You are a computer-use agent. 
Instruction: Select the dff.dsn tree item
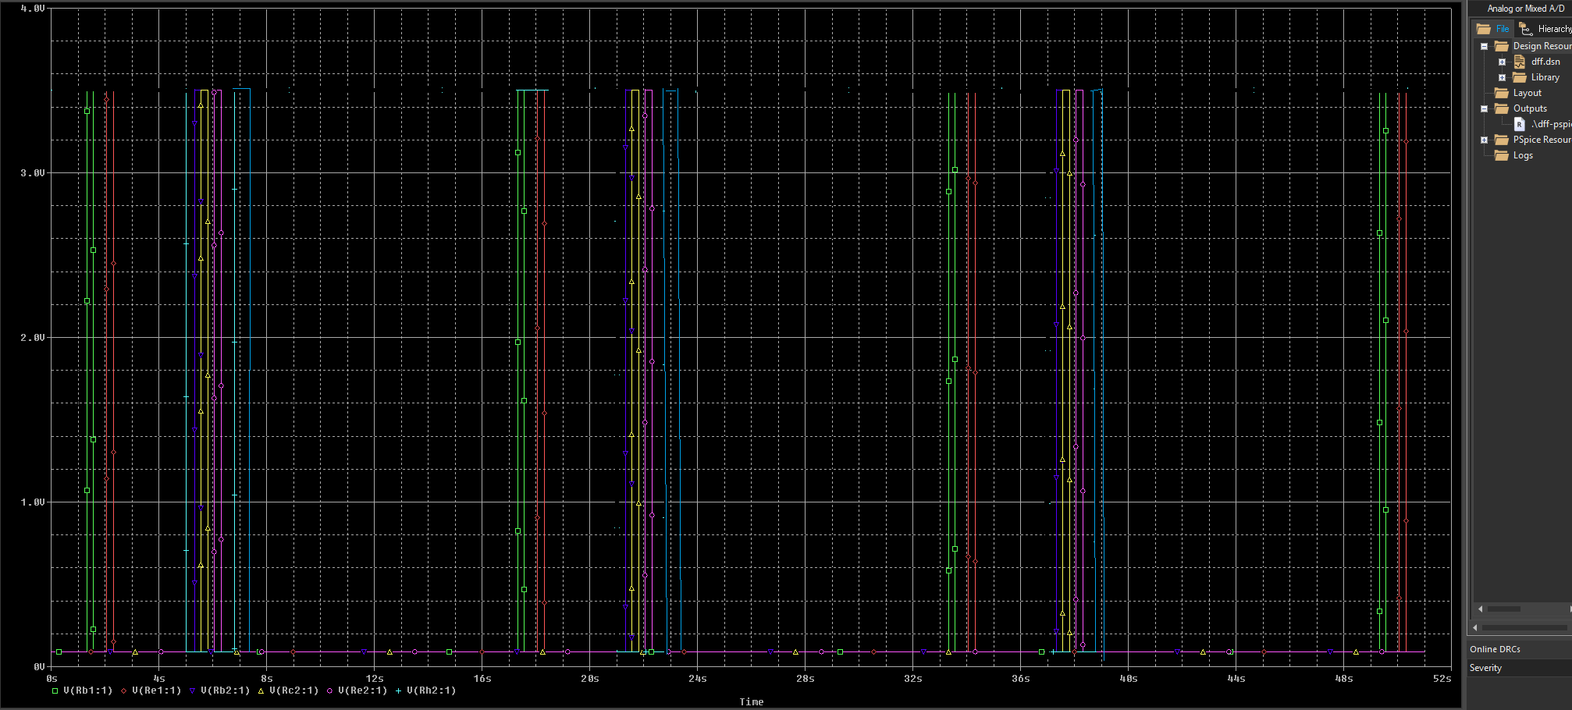(x=1545, y=62)
